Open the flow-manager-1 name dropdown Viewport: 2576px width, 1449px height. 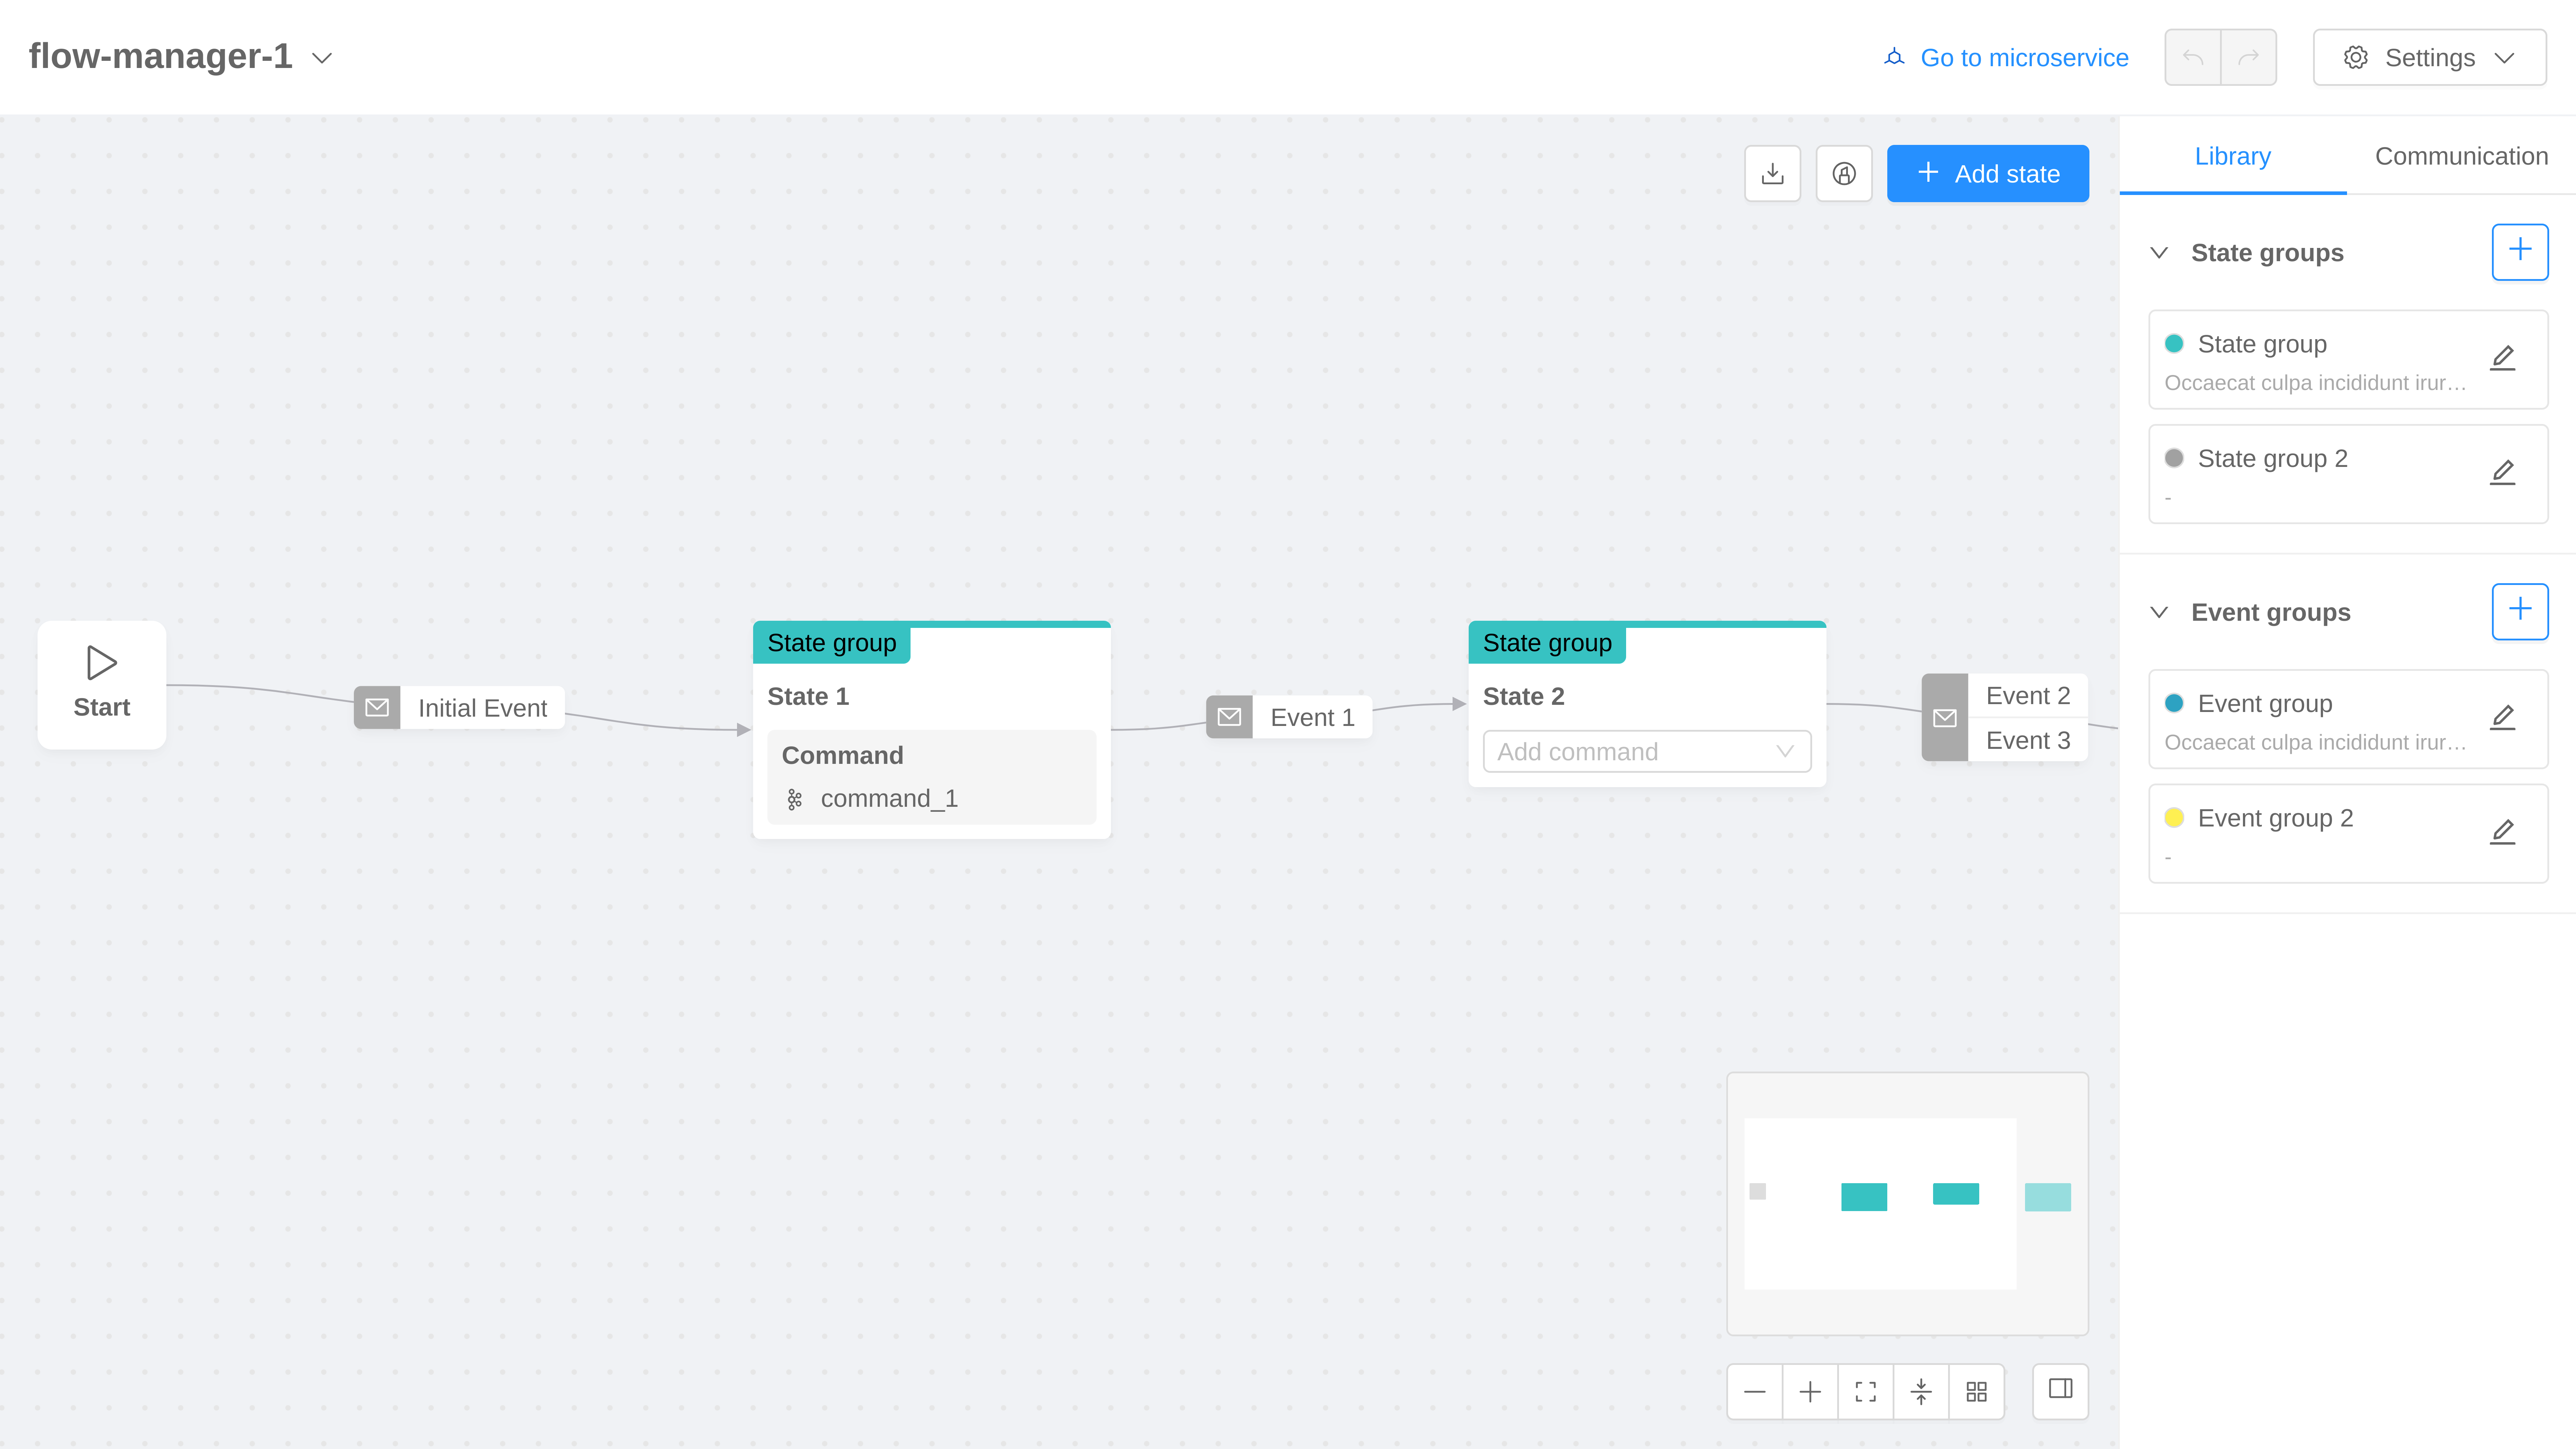322,58
